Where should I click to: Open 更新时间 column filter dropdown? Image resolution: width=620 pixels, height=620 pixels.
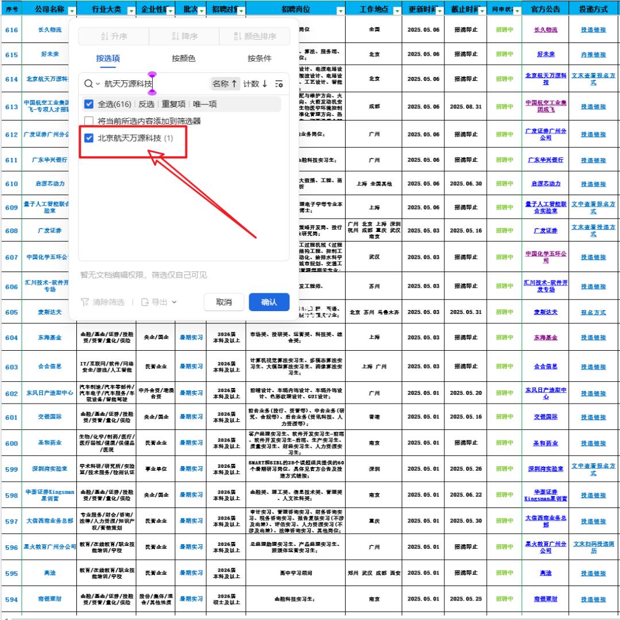tap(439, 11)
